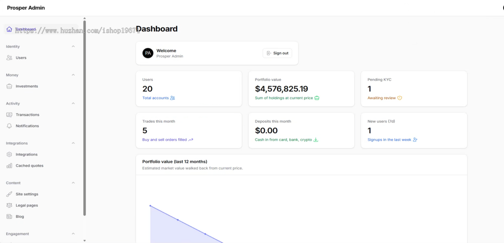Click the "$4,576,825.19" portfolio value
Viewport: 504px width, 243px height.
[x=281, y=89]
